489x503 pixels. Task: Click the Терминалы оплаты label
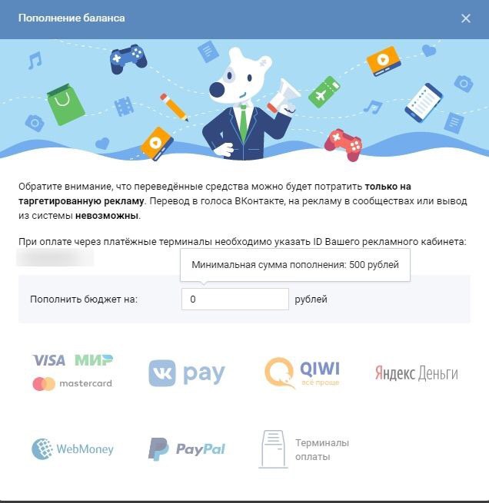click(322, 449)
